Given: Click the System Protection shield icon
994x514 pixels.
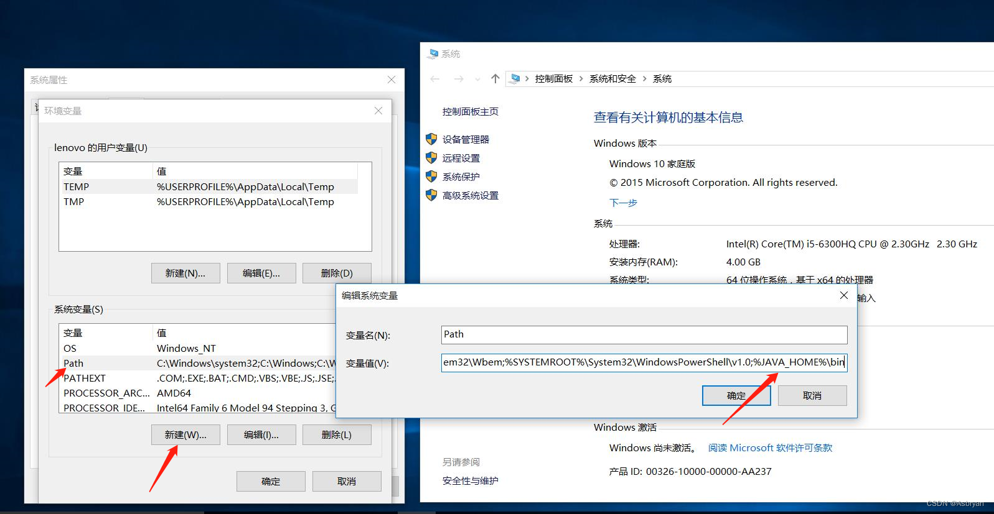Looking at the screenshot, I should [431, 177].
